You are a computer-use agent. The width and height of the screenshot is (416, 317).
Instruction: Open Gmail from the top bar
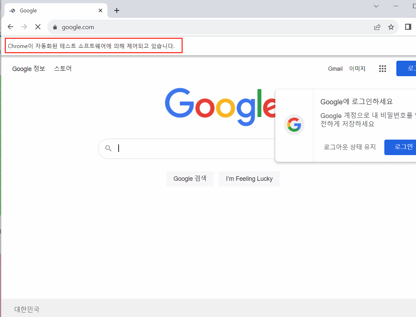click(x=335, y=69)
